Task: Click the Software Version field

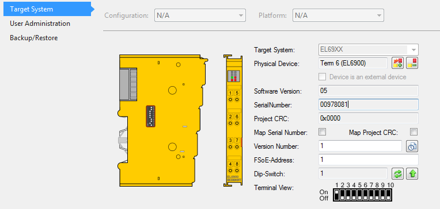Action: [x=369, y=91]
